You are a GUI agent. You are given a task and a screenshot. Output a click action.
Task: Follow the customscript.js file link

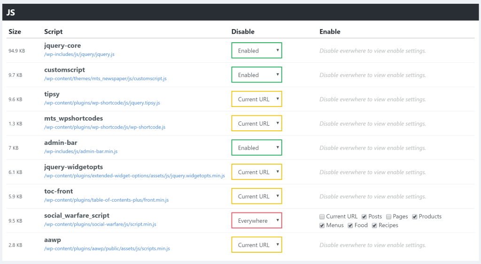pyautogui.click(x=105, y=78)
